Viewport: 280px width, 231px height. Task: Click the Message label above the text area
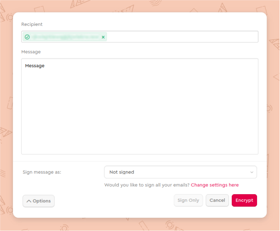pyautogui.click(x=31, y=52)
